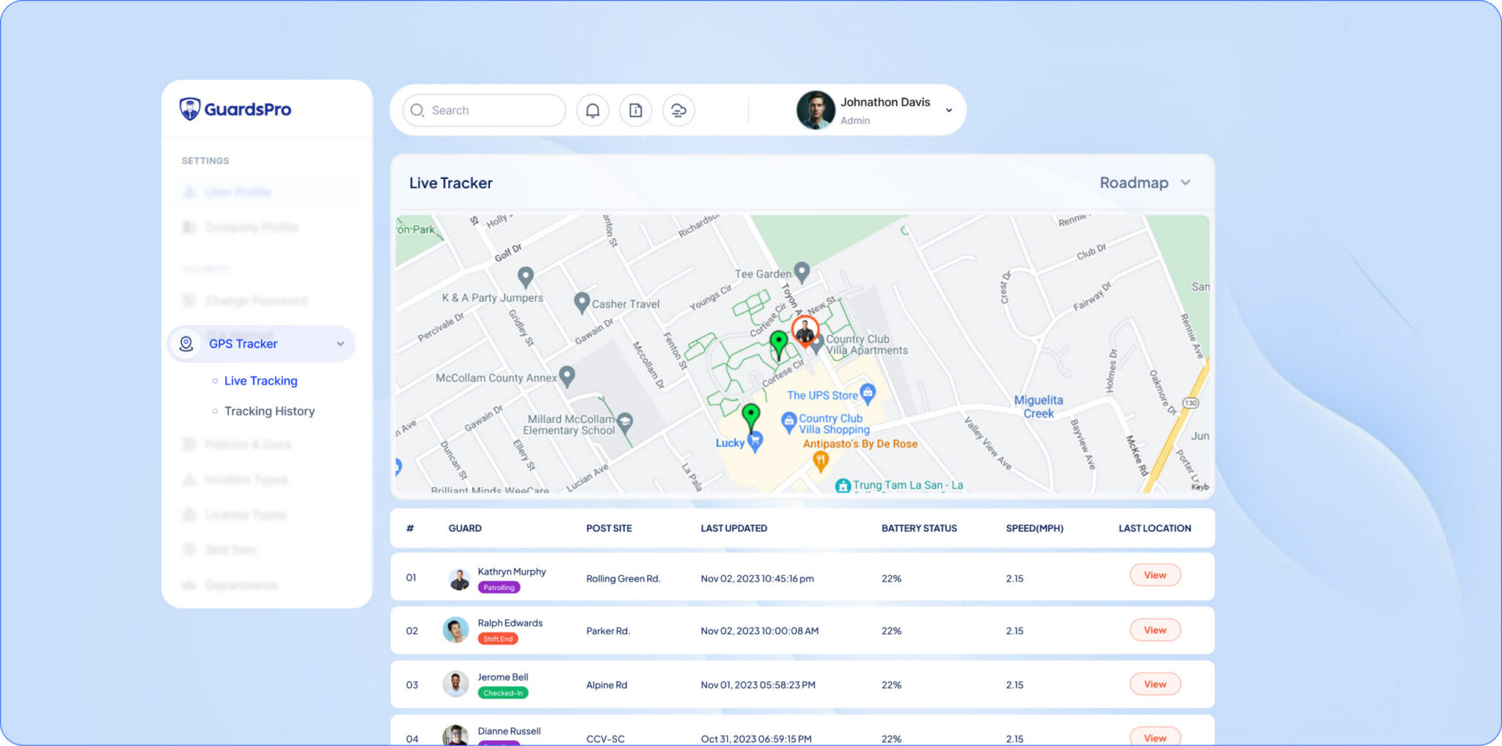Go to Tracking History page
1502x746 pixels.
tap(269, 411)
